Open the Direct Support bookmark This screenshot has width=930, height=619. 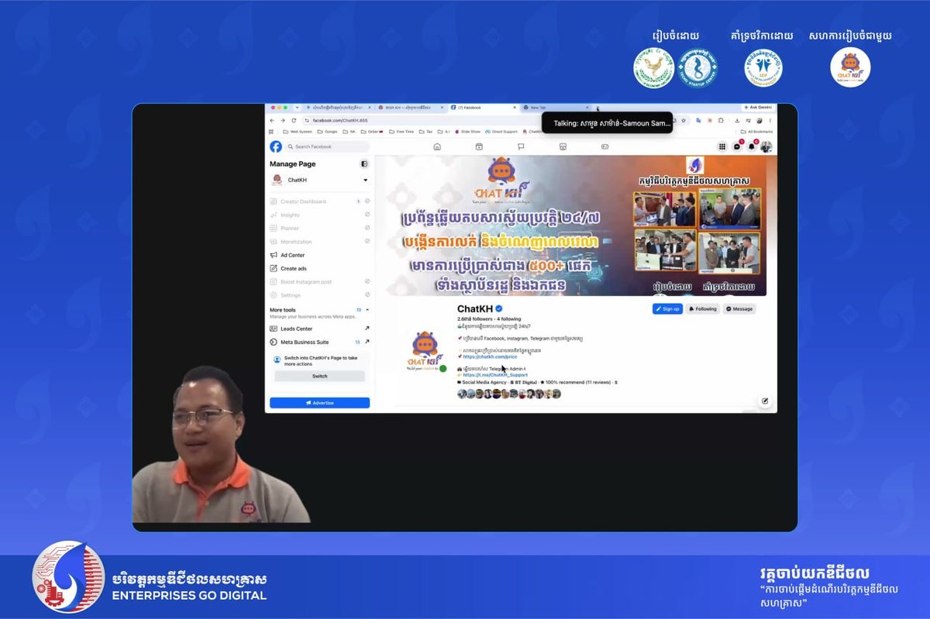point(504,132)
